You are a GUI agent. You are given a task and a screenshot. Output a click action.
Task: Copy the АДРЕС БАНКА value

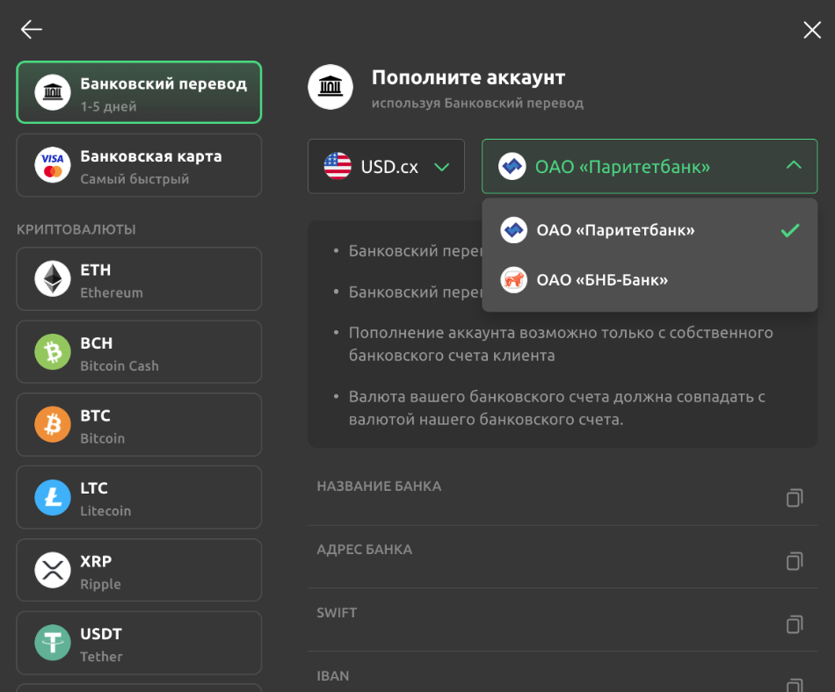pos(795,561)
